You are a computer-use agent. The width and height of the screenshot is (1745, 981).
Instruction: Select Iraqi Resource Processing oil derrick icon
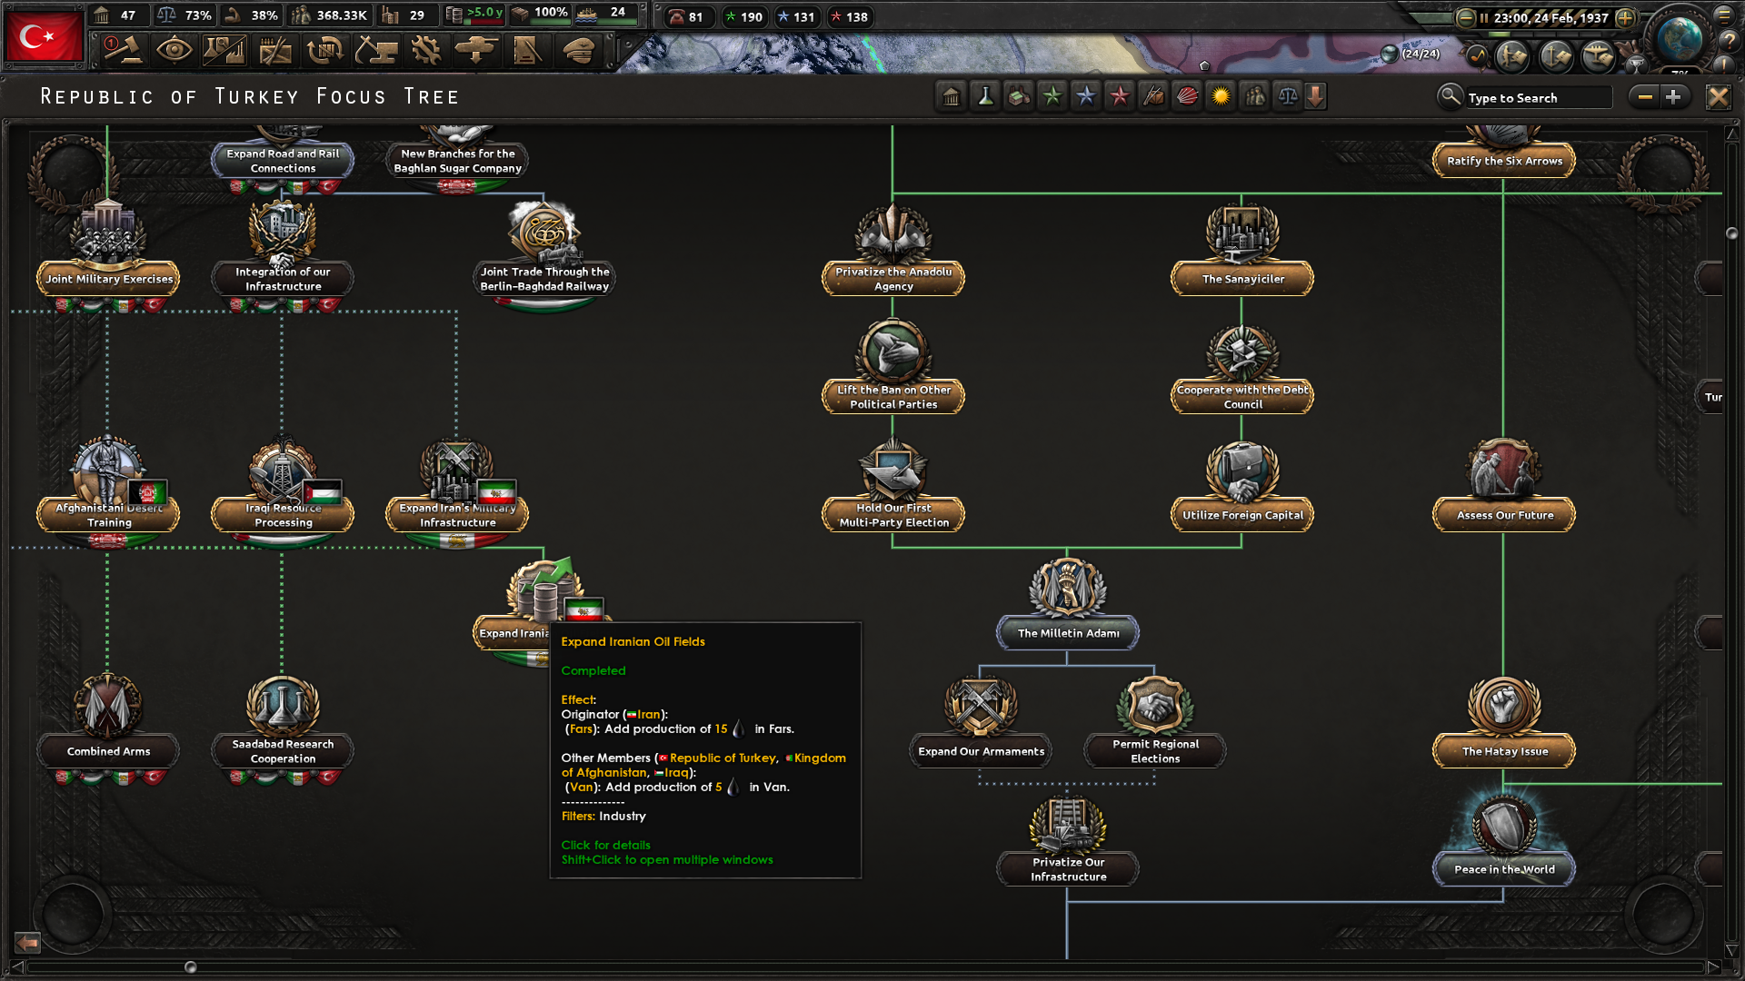point(283,470)
